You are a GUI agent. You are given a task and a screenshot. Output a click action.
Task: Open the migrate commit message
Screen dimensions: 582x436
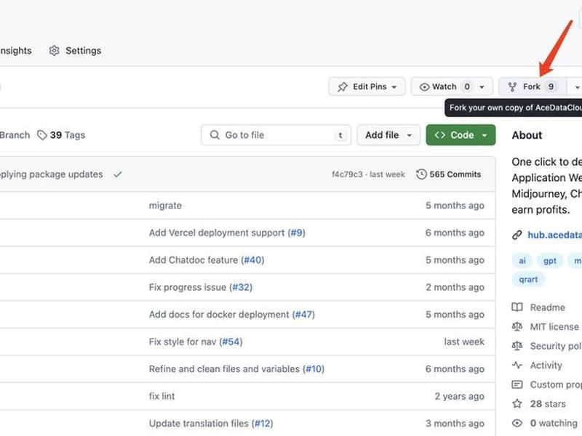point(165,206)
